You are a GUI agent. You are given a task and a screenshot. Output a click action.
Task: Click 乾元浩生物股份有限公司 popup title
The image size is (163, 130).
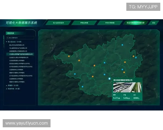[123, 80]
